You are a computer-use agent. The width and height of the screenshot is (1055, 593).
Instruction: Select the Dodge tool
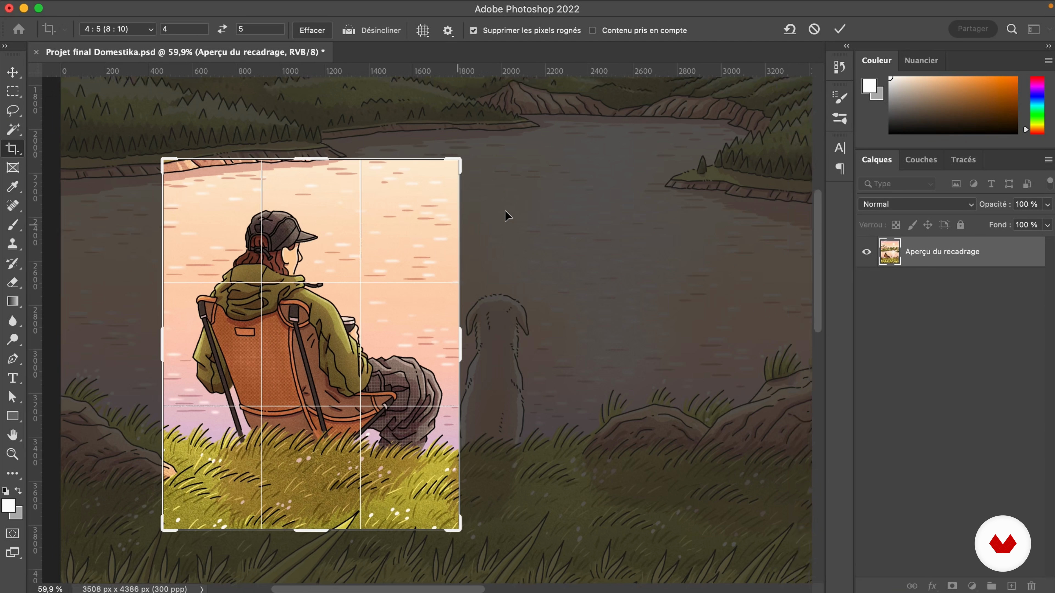tap(12, 340)
